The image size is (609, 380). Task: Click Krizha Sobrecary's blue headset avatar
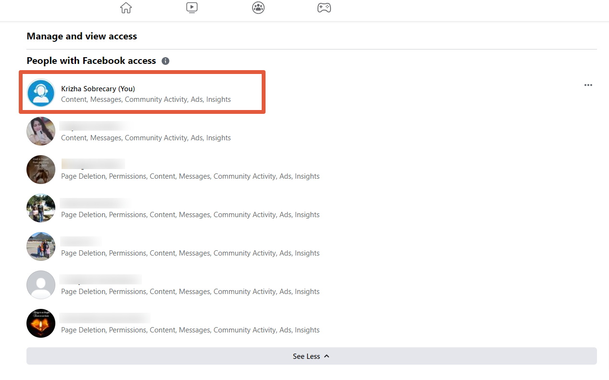pos(41,93)
